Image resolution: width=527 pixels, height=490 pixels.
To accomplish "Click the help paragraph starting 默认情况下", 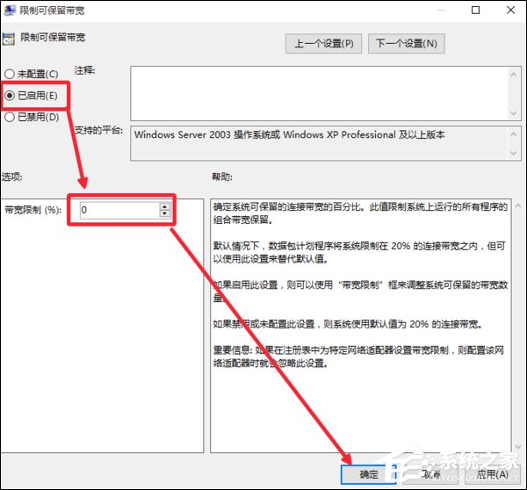I will coord(359,252).
